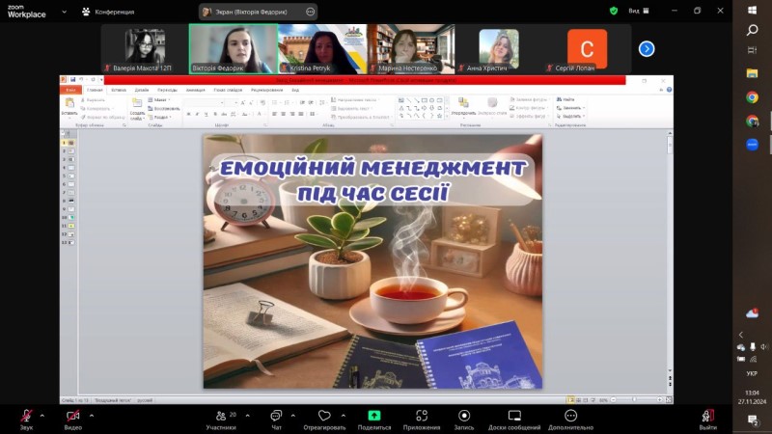Image resolution: width=772 pixels, height=434 pixels.
Task: Select Сергій Лопан participant tile
Action: (587, 49)
